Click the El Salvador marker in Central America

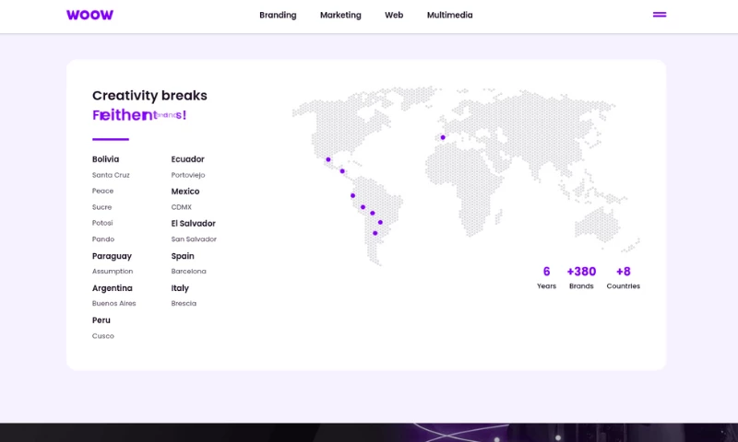pyautogui.click(x=342, y=170)
